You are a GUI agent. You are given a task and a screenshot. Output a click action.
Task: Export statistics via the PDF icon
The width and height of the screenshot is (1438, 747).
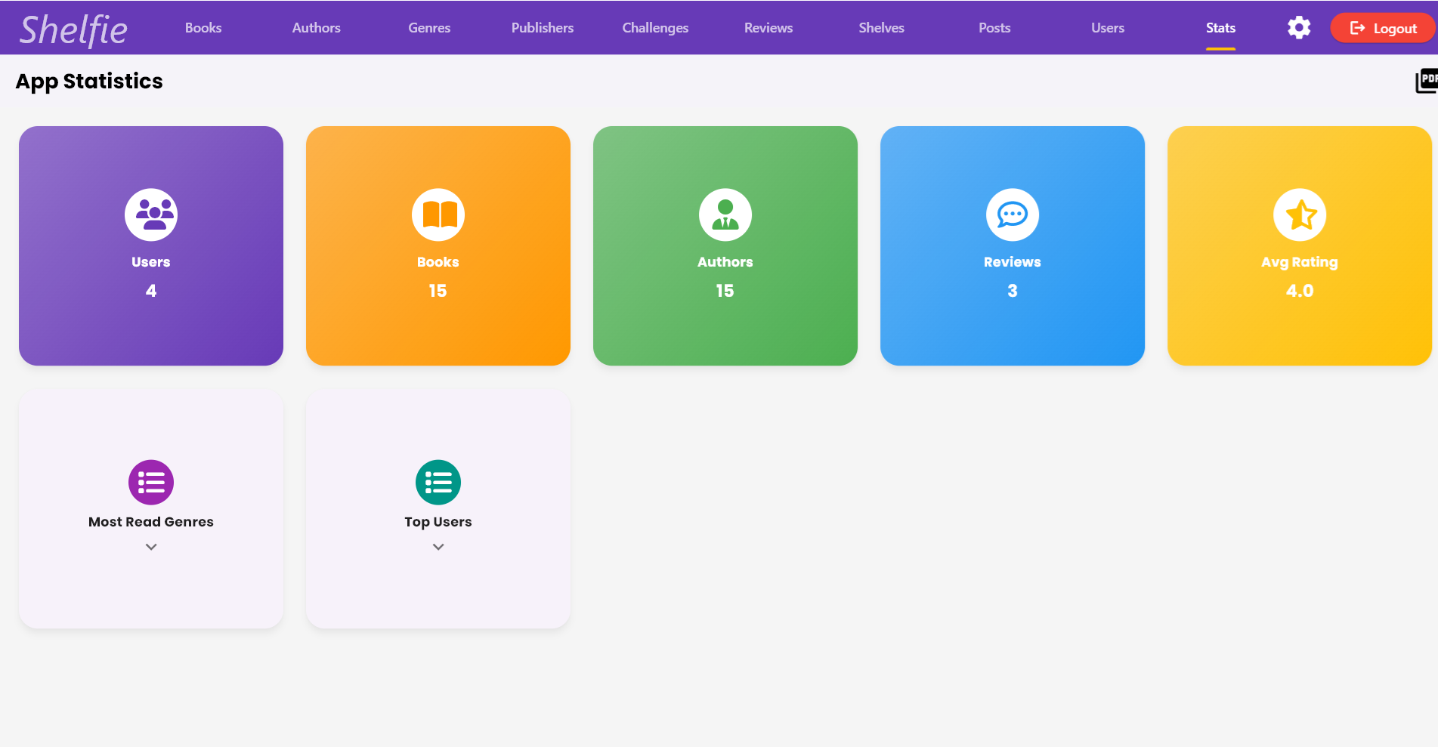point(1427,81)
